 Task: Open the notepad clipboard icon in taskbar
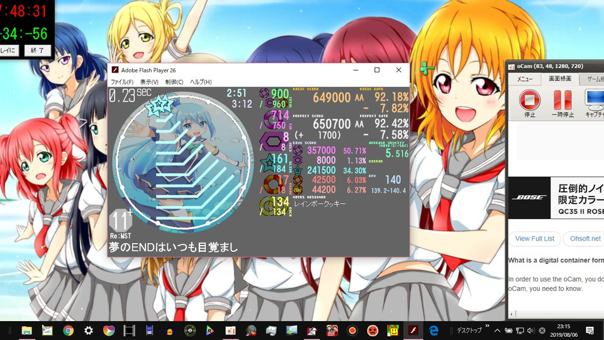(47, 331)
